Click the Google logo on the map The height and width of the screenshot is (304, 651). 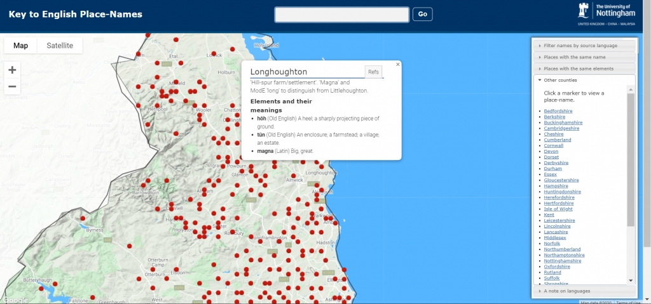pos(15,300)
